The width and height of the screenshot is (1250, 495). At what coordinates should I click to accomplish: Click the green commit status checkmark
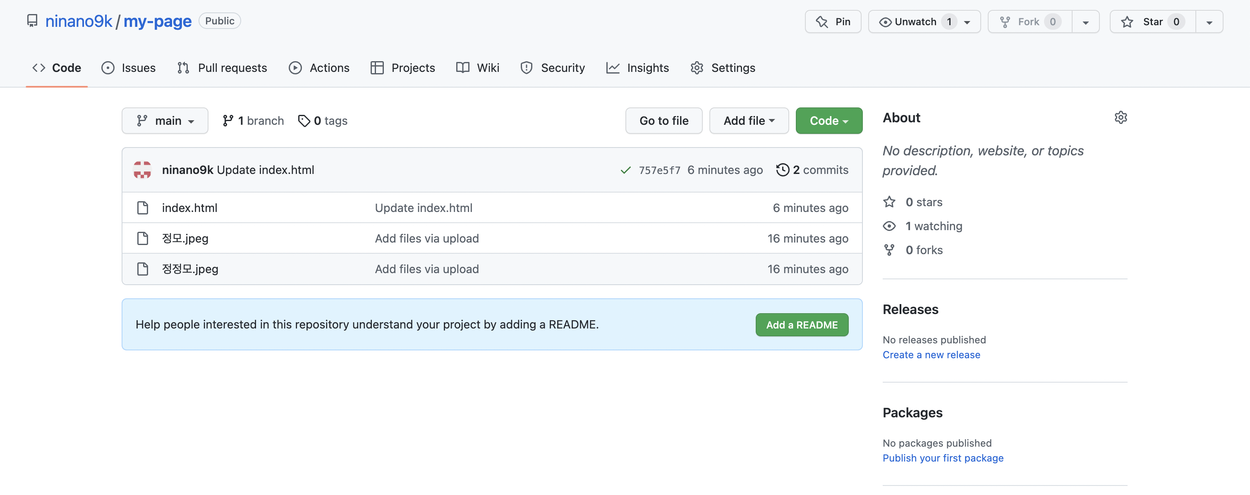tap(625, 170)
